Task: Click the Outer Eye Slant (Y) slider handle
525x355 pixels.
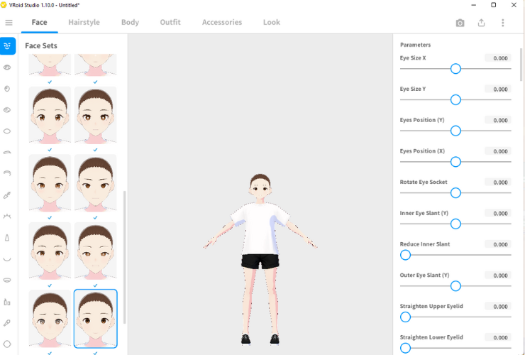Action: pyautogui.click(x=455, y=286)
